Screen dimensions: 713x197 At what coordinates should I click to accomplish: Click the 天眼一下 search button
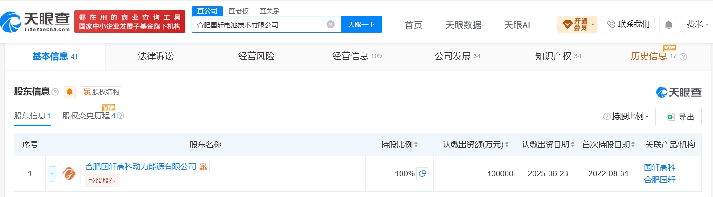(361, 24)
